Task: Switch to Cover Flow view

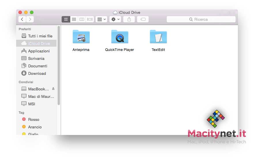Action: [x=90, y=19]
